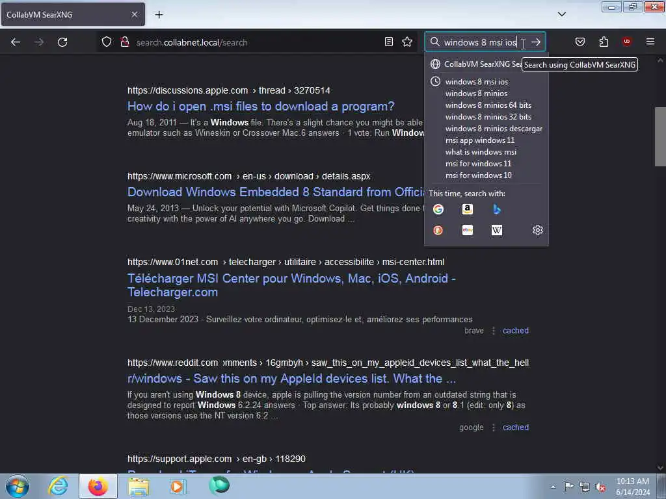Search this time with eBay
This screenshot has height=499, width=666.
(467, 230)
